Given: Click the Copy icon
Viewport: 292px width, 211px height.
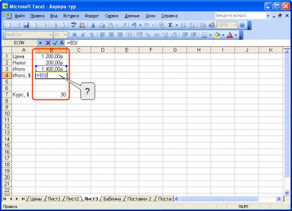Looking at the screenshot, I should point(101,25).
